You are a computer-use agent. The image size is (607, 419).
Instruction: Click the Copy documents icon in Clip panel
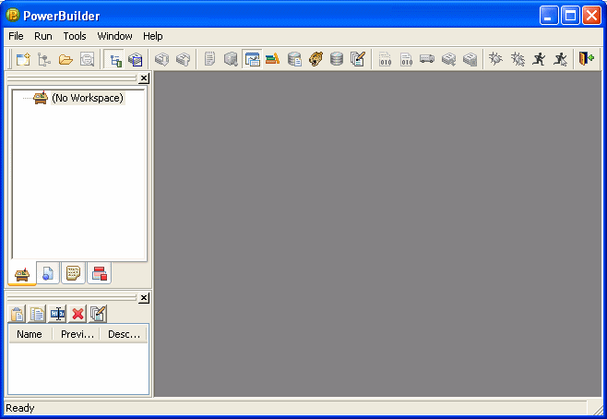point(37,314)
